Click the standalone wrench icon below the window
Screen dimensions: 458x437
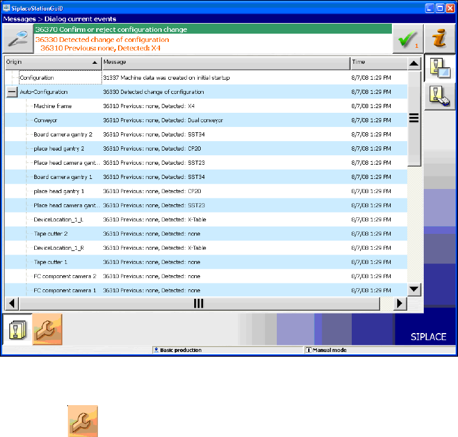(83, 421)
